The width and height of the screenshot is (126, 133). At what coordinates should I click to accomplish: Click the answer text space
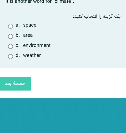pos(30,25)
